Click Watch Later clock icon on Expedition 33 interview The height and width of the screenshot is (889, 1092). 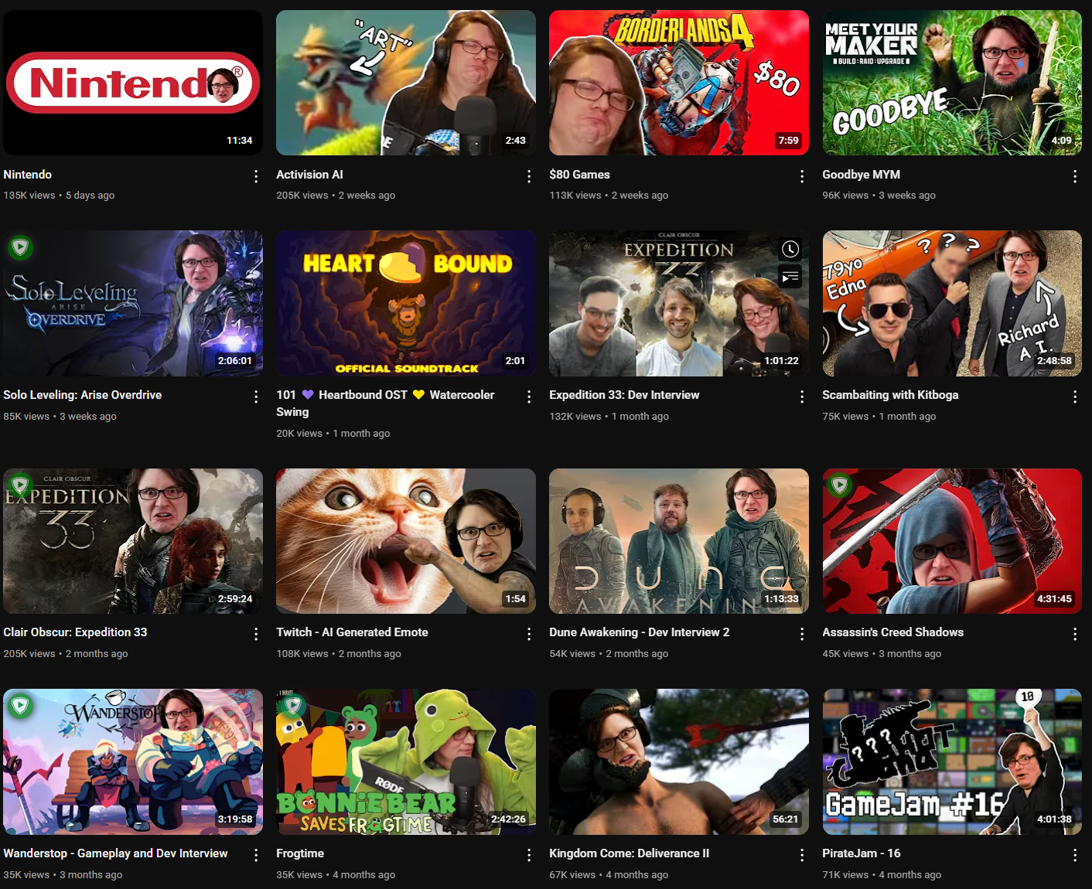click(x=790, y=249)
